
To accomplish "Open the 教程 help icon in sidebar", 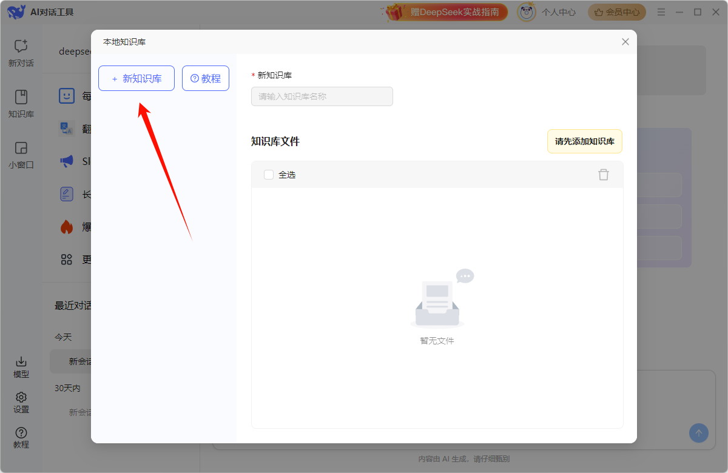I will point(21,432).
